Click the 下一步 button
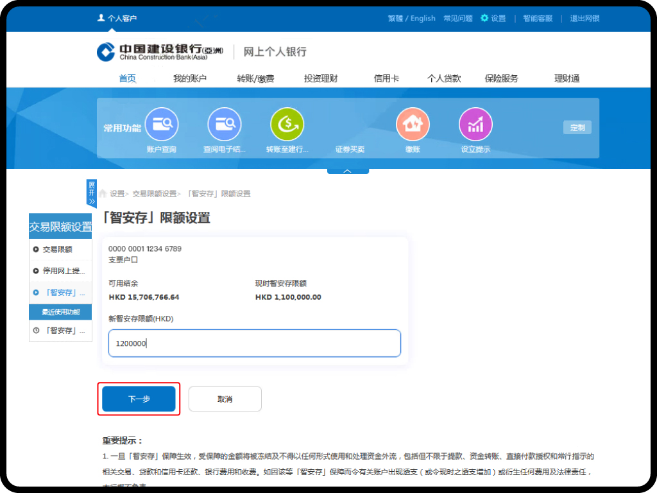The width and height of the screenshot is (657, 493). click(139, 399)
